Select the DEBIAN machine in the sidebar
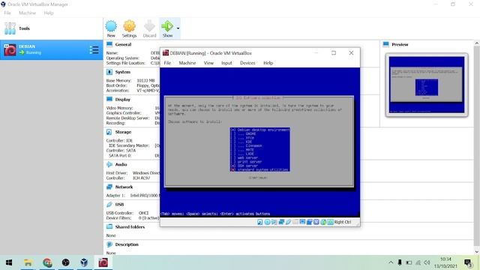 (52, 49)
